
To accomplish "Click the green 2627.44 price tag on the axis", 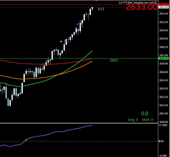I will click(x=163, y=58).
